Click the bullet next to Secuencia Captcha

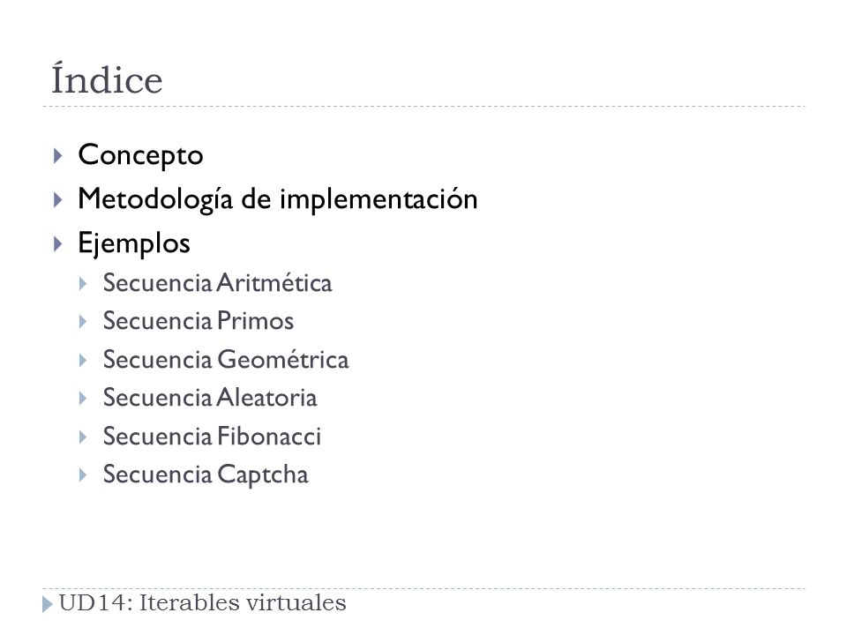click(83, 475)
